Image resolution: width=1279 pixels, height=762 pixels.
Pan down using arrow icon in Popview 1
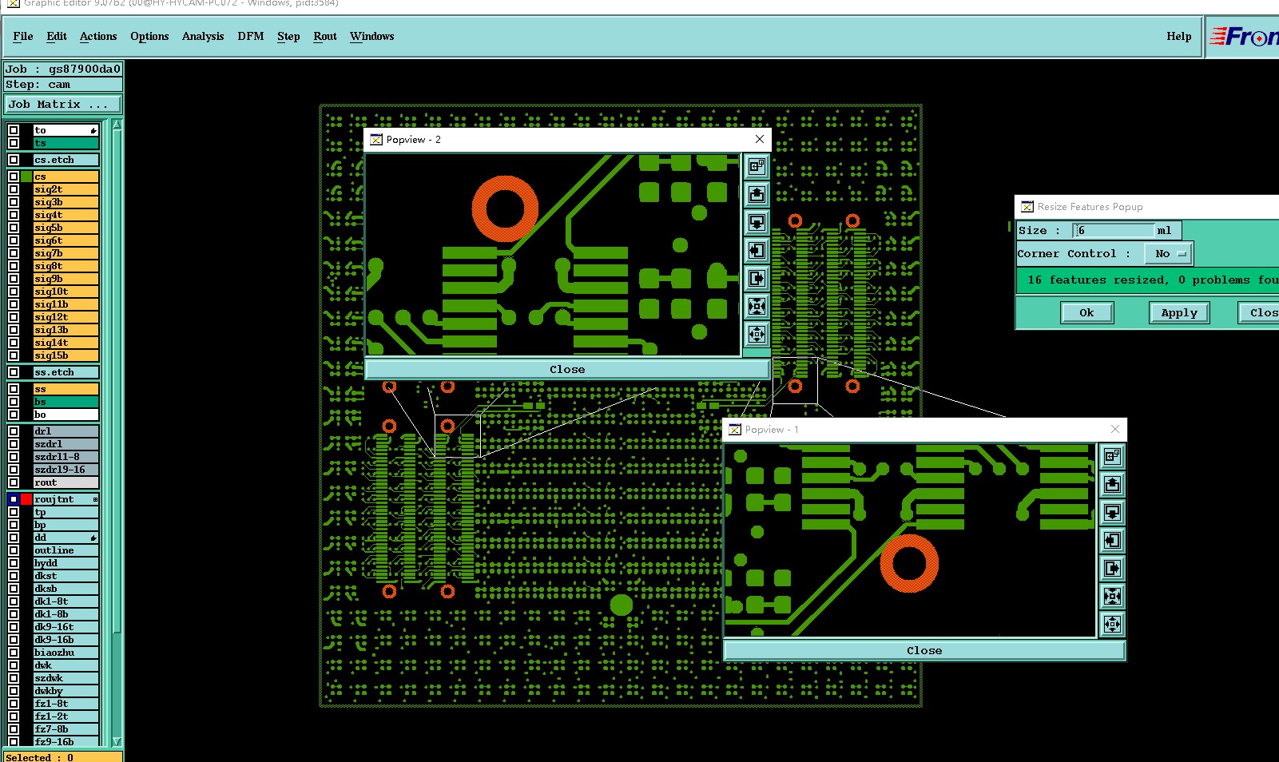1112,512
